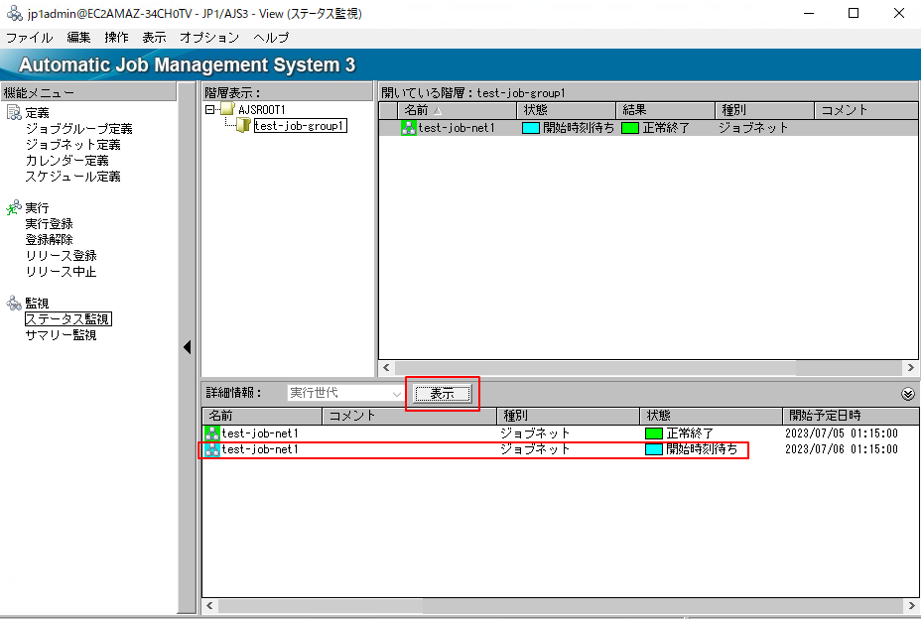Open the 編集 menu
Viewport: 921px width, 619px height.
tap(78, 38)
